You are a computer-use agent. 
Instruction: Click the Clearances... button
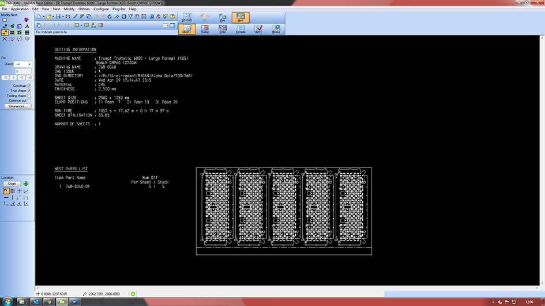(x=17, y=106)
